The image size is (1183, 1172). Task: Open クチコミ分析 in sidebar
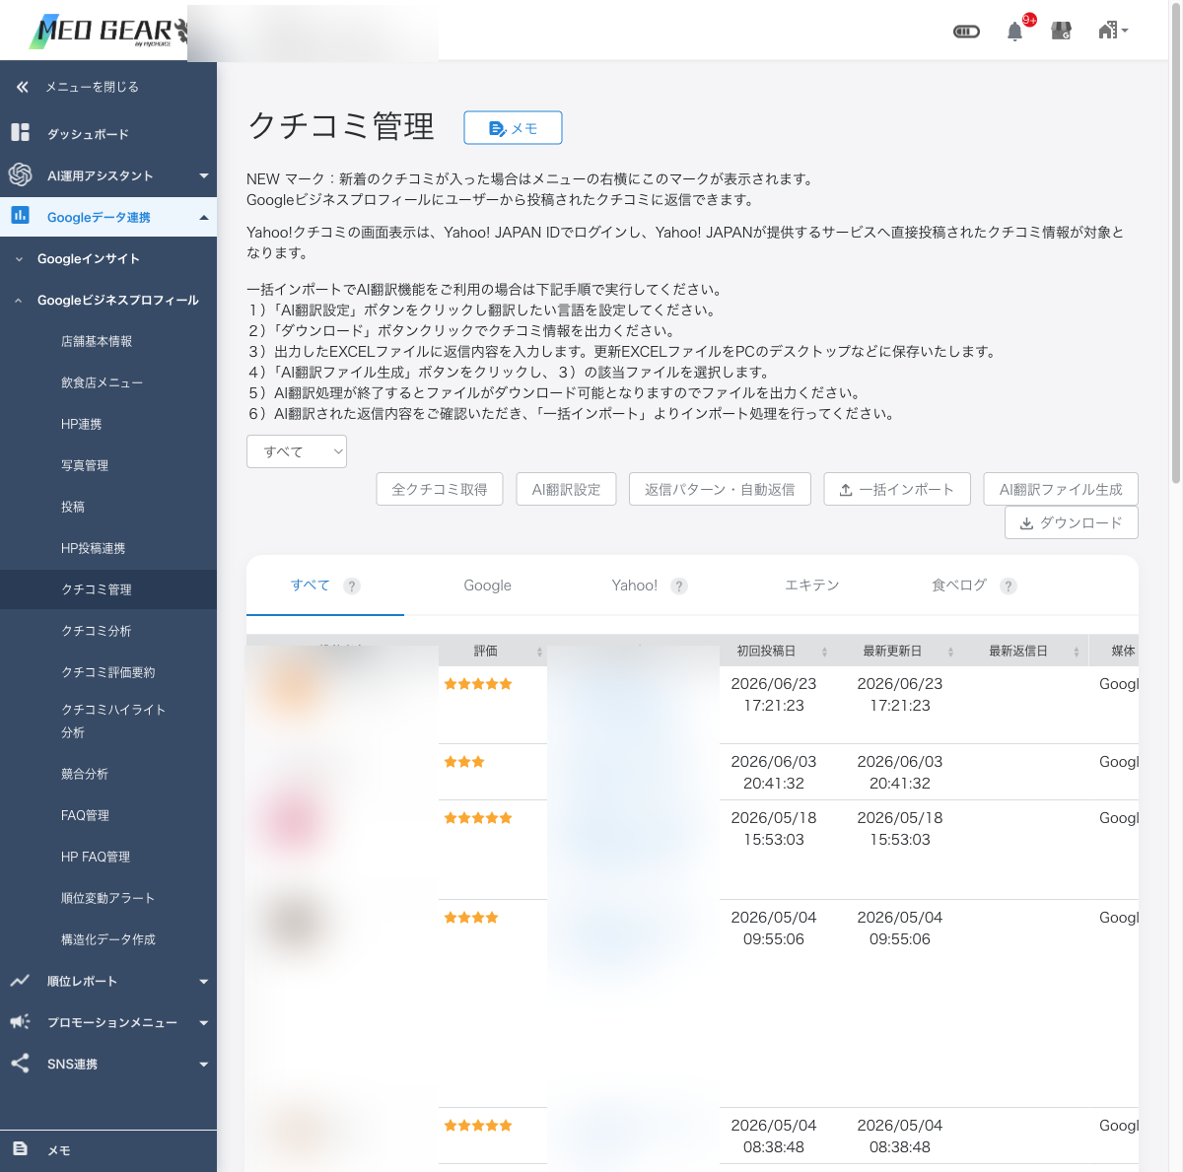click(97, 631)
